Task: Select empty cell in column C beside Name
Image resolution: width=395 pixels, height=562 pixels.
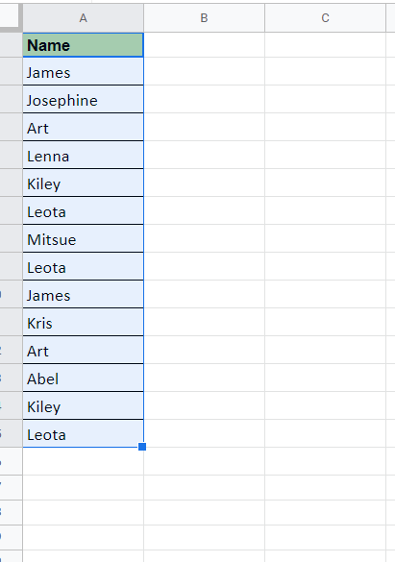Action: tap(325, 45)
